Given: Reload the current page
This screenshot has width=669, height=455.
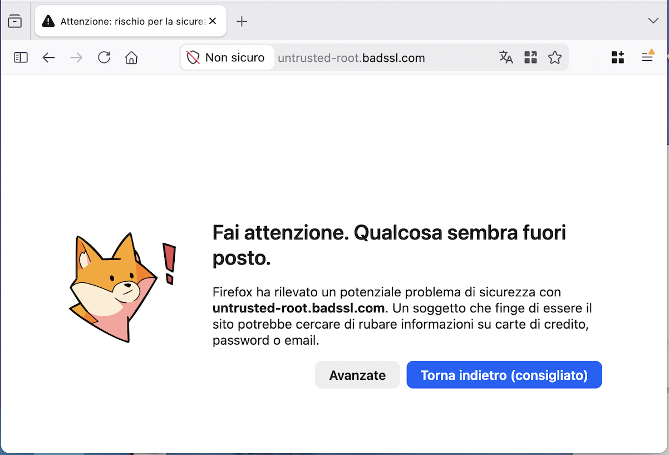Looking at the screenshot, I should pyautogui.click(x=104, y=57).
